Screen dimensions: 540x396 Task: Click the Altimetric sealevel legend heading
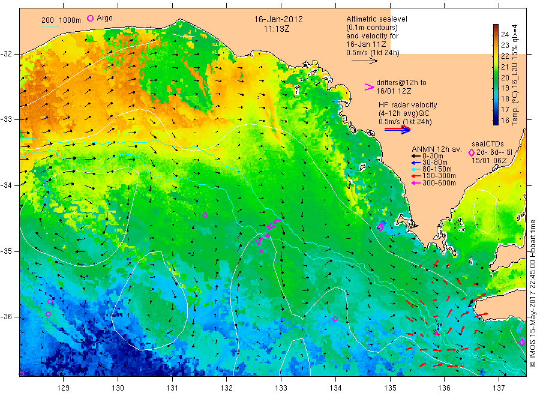point(377,19)
